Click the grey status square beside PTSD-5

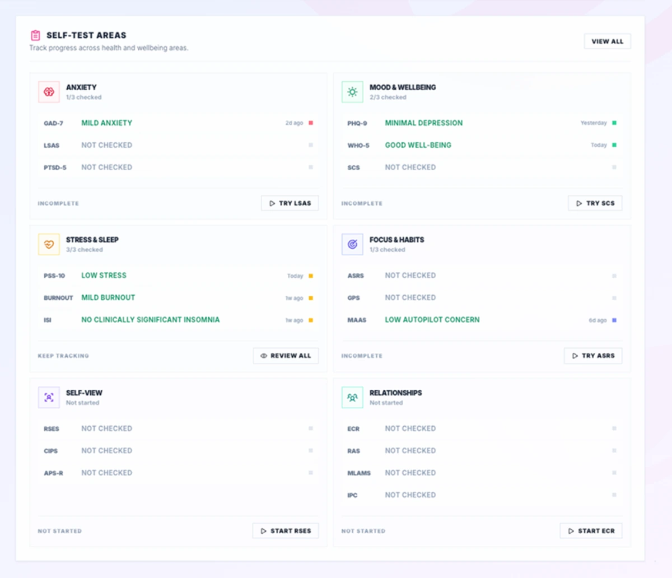(311, 167)
